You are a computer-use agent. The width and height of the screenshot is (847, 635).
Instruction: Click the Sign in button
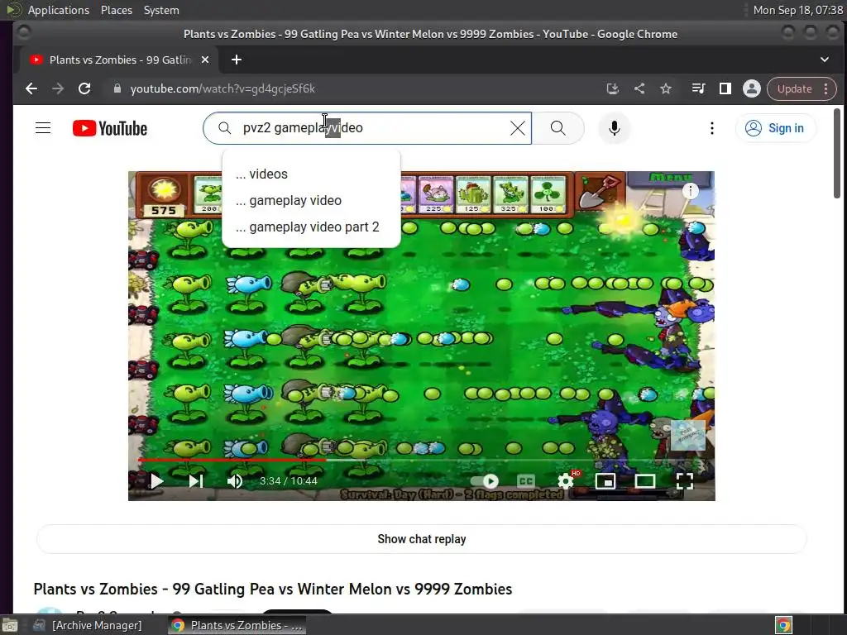(775, 128)
